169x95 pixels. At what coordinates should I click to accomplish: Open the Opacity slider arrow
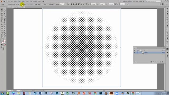65,4
